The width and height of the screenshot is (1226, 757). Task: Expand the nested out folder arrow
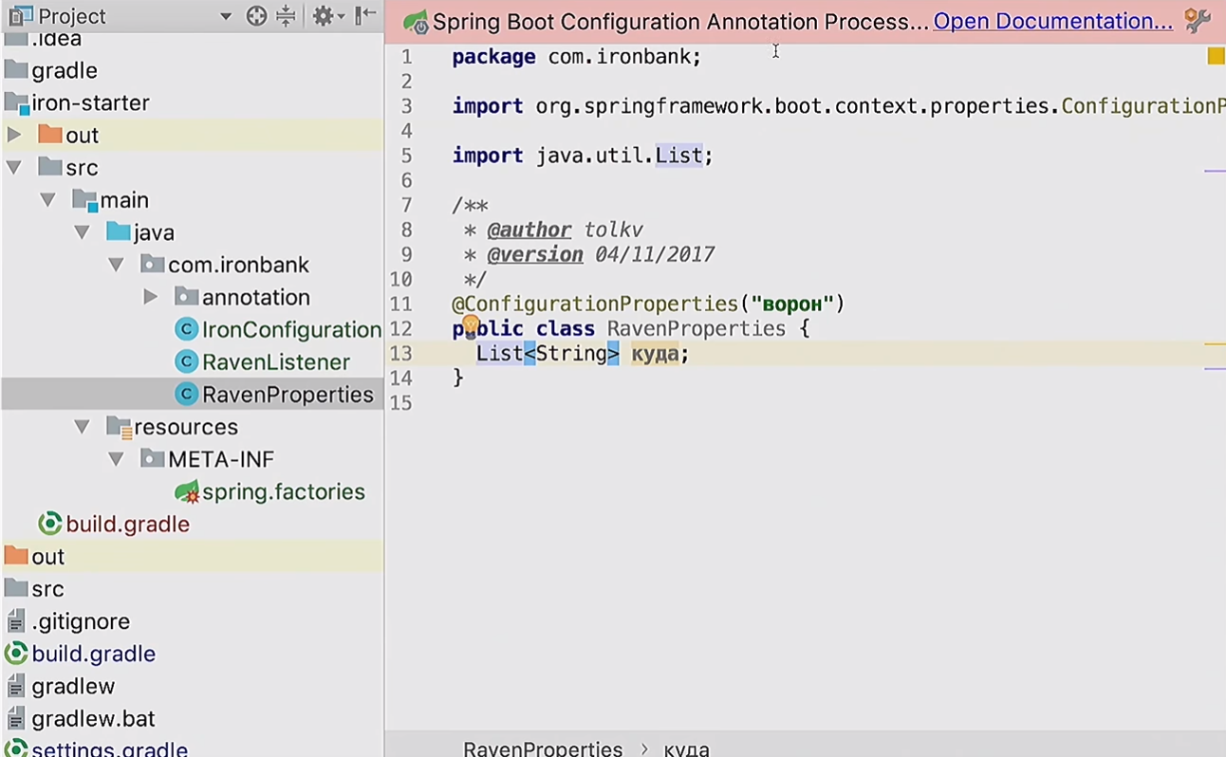pyautogui.click(x=13, y=136)
